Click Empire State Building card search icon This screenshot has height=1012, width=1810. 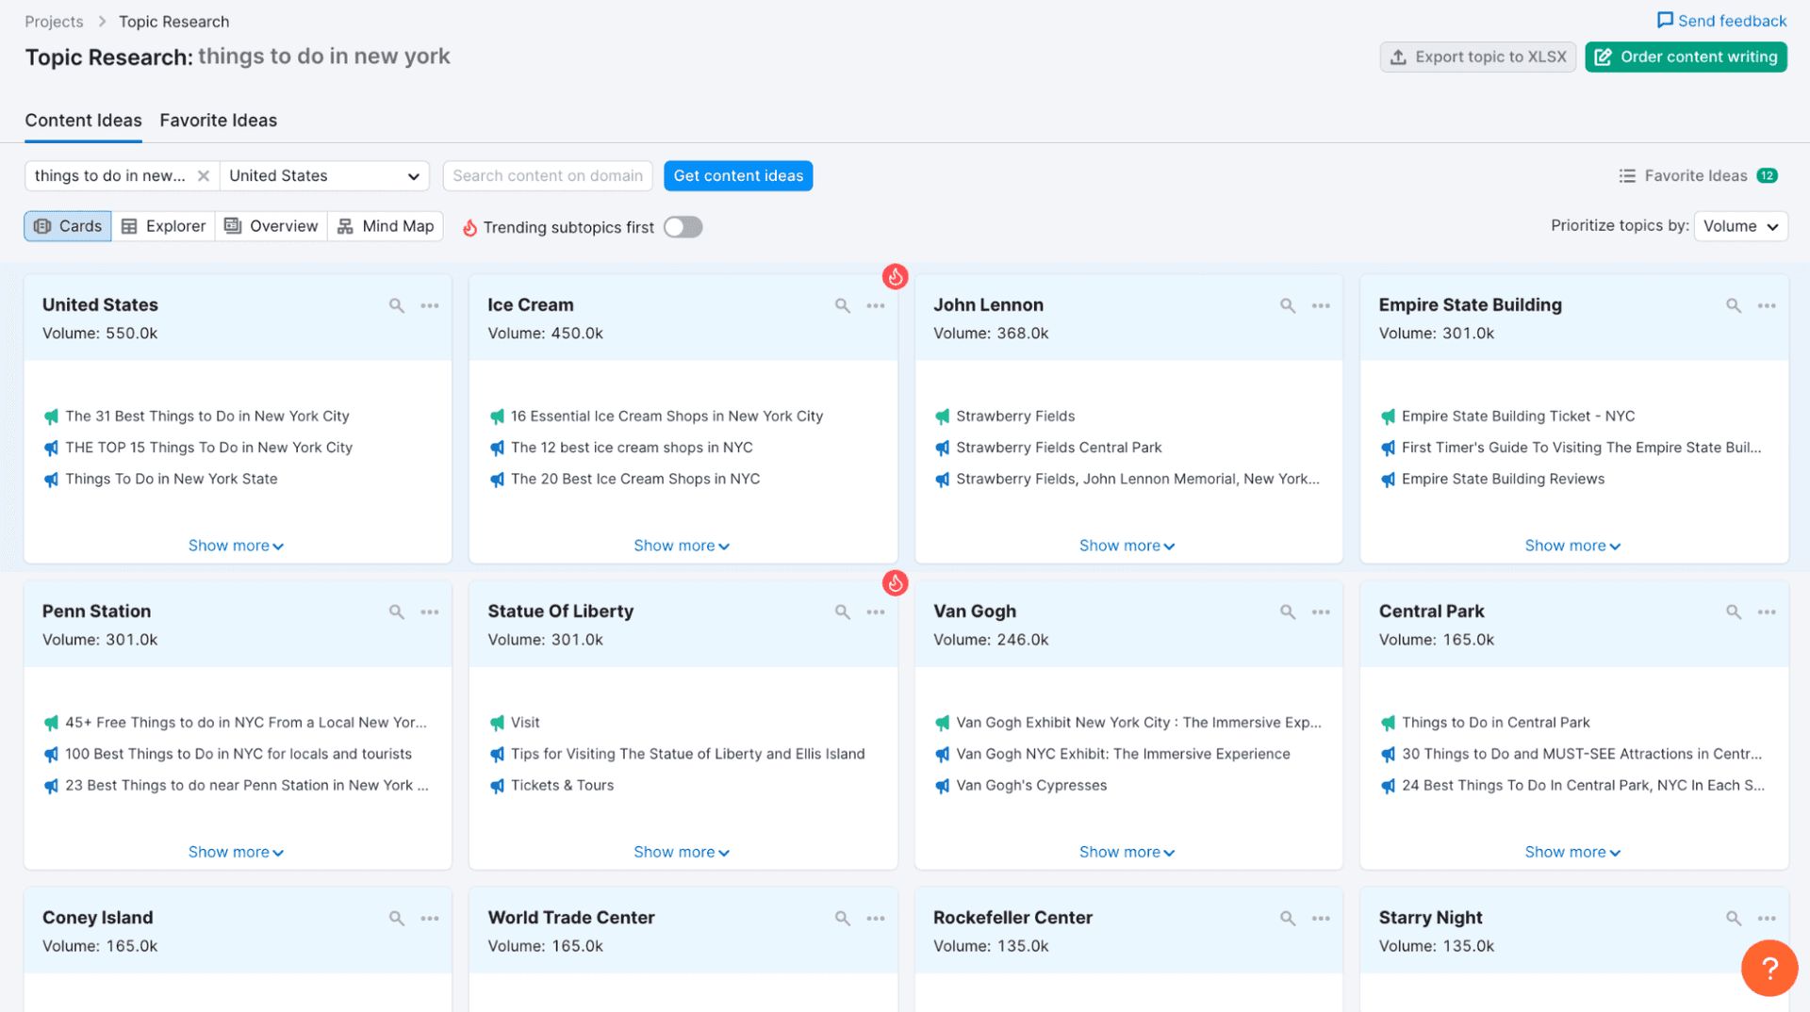1734,305
